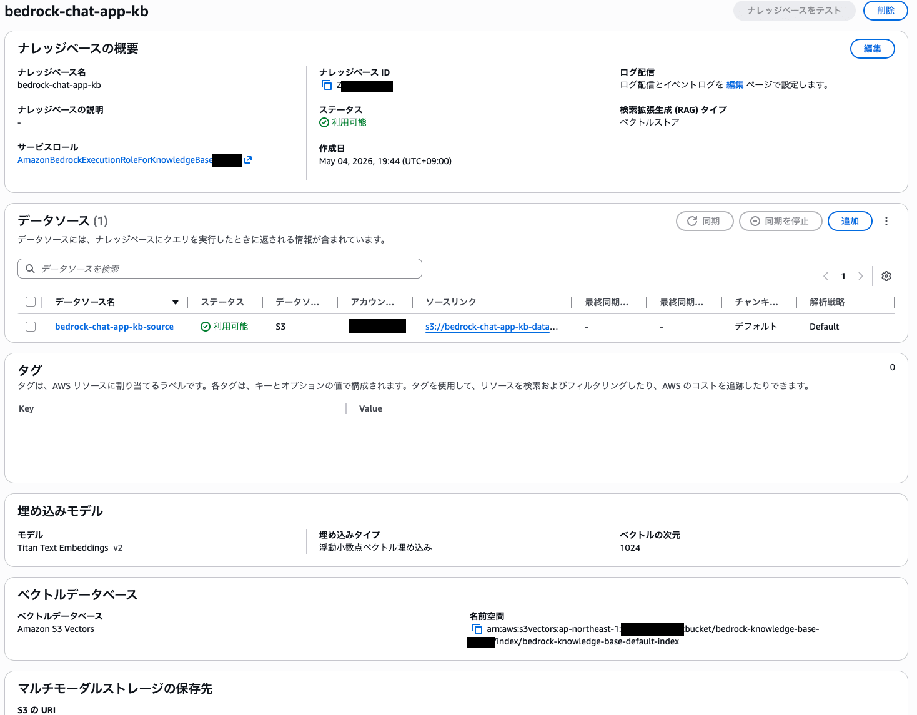Click the 削除 button
Viewport: 917px width, 715px height.
pos(886,11)
